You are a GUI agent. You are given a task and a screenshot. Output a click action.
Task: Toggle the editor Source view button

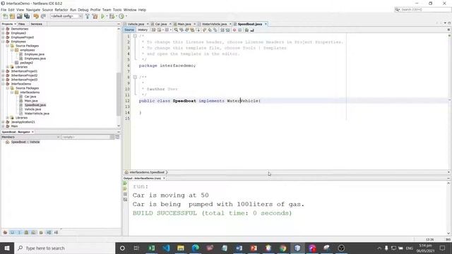pos(129,30)
